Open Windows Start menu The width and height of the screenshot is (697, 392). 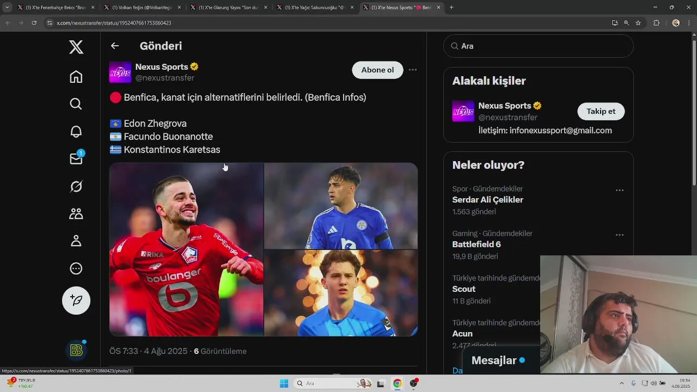[x=284, y=383]
